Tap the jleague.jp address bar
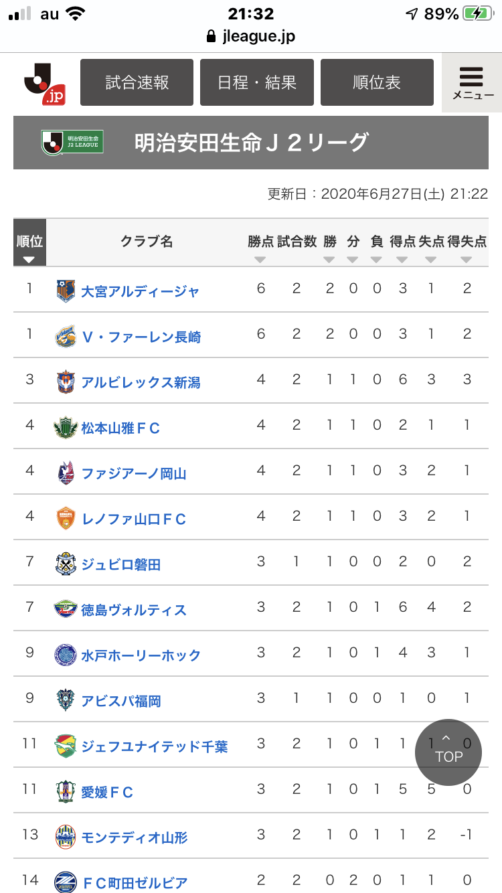 coord(251,36)
